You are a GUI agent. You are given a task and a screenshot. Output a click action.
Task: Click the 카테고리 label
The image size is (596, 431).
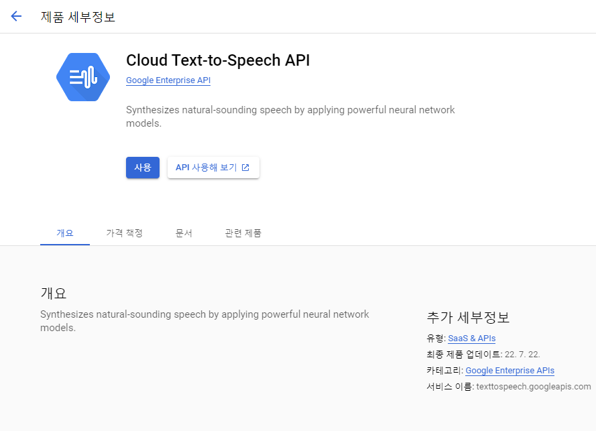point(444,371)
